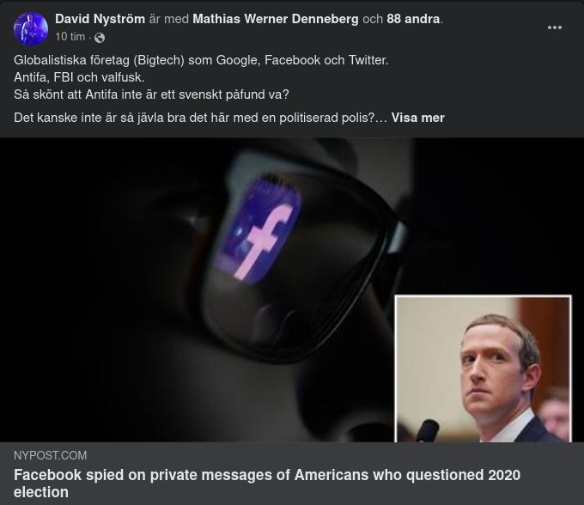Show the list of 88 andra tagged people
The width and height of the screenshot is (584, 505).
tap(413, 19)
